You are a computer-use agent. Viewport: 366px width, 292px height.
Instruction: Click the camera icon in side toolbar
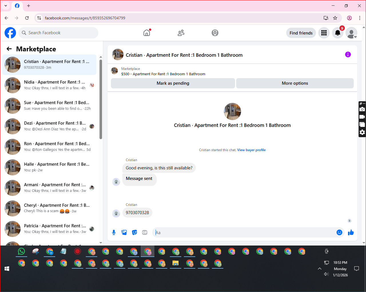362,109
